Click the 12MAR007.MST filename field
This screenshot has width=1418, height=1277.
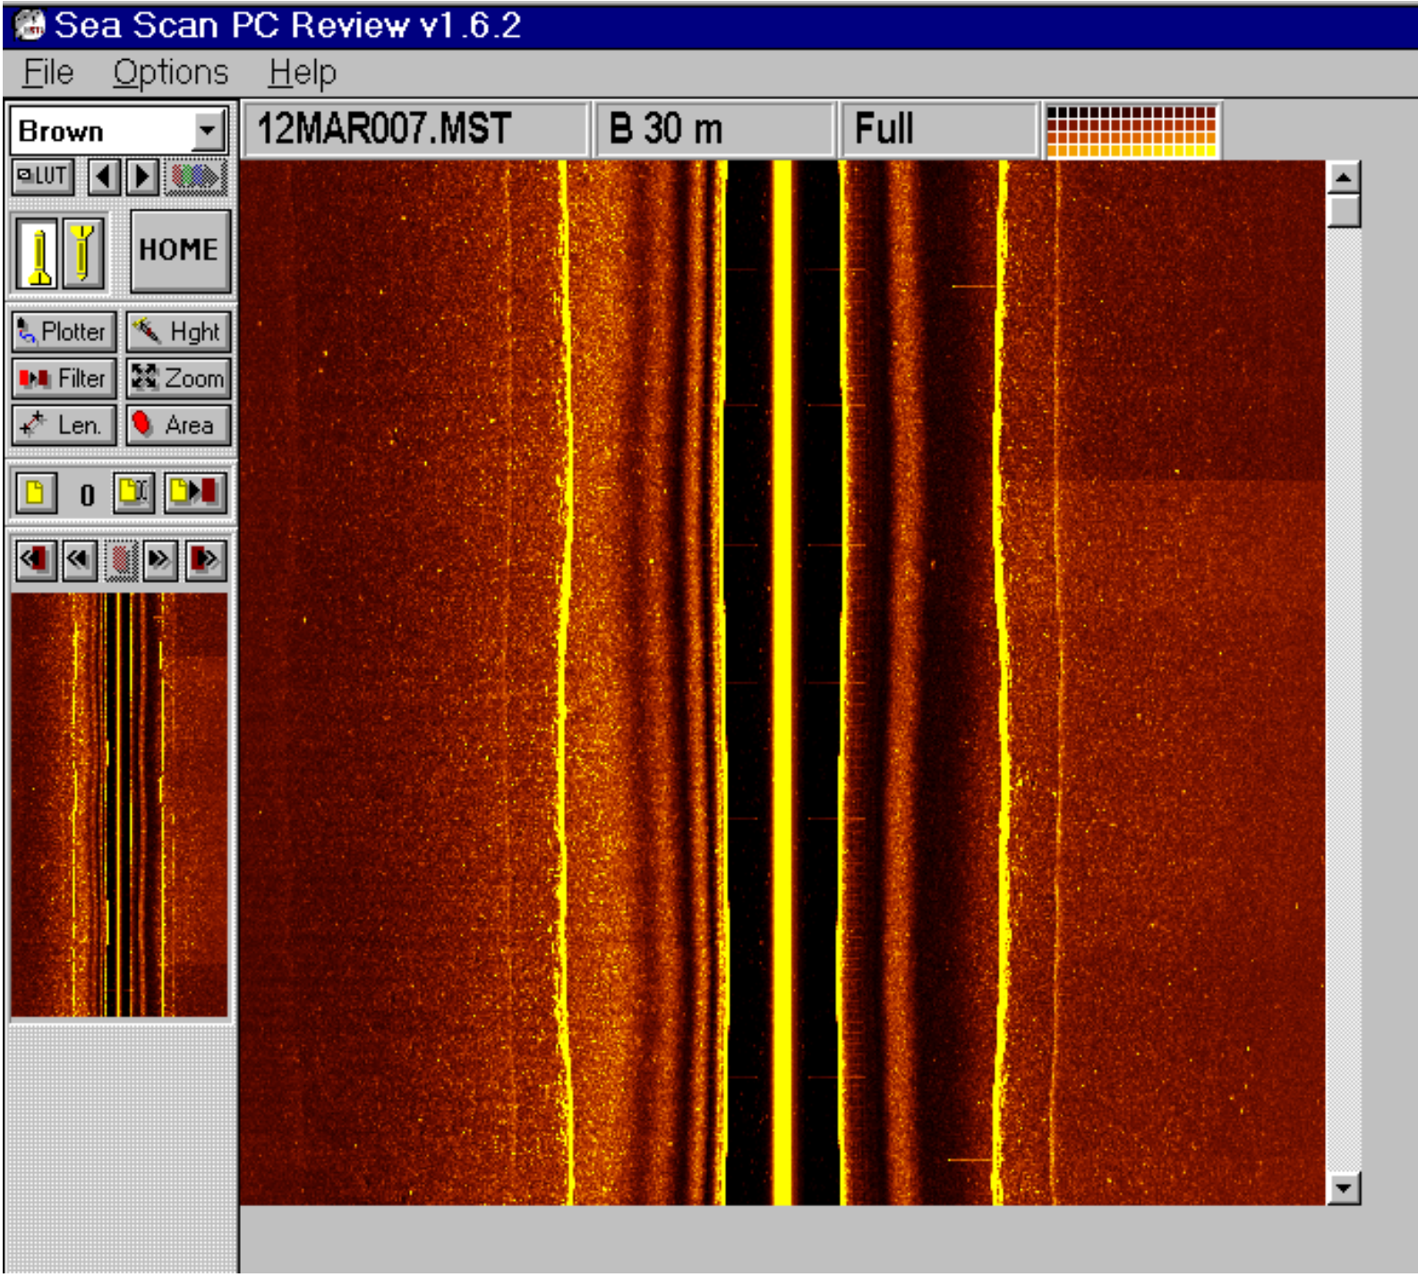click(x=416, y=129)
